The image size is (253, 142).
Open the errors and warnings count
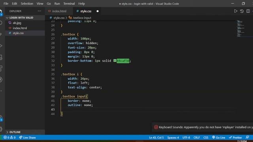pos(9,138)
